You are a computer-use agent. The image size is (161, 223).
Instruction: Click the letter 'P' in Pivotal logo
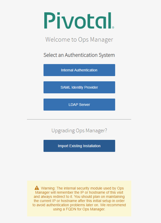[x=49, y=20]
